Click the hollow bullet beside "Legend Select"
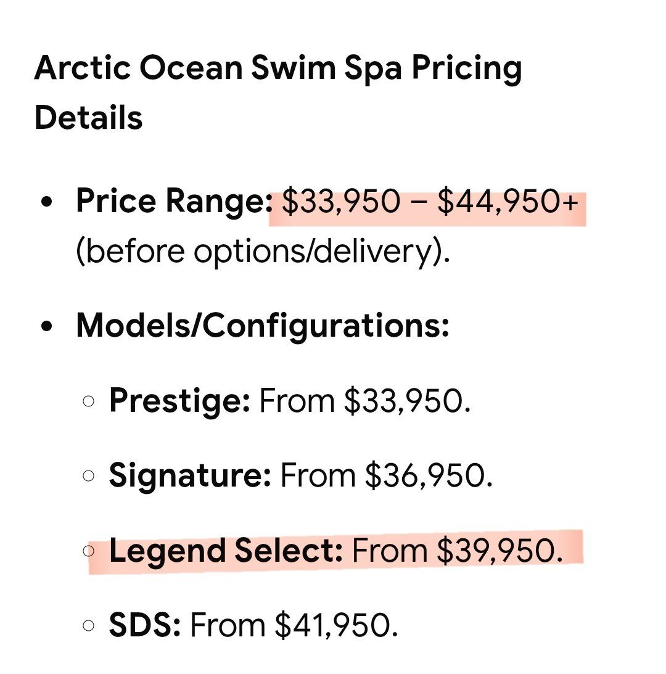 pos(90,551)
